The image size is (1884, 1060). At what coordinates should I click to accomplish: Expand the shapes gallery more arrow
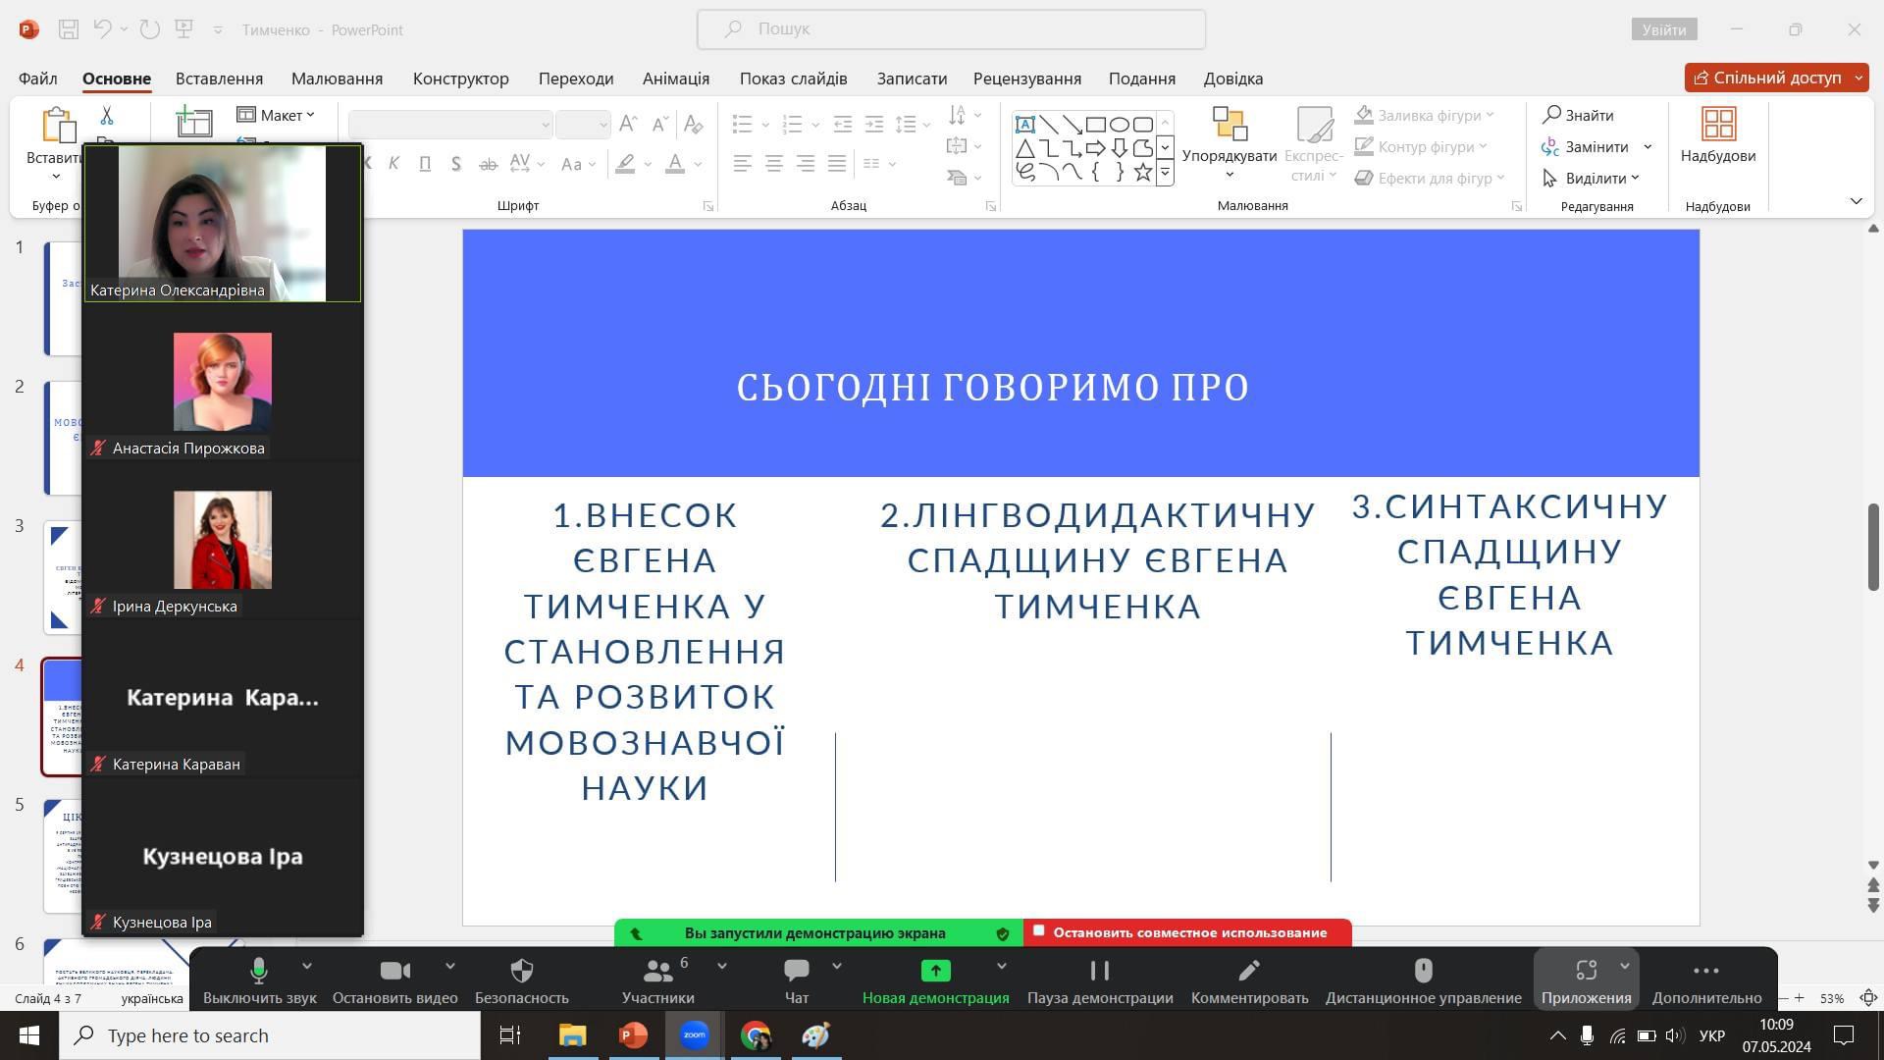click(1165, 173)
